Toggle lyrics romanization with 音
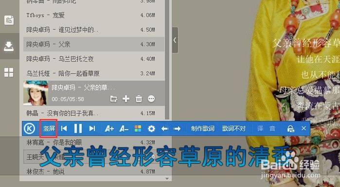The height and width of the screenshot is (187, 340). pyautogui.click(x=272, y=129)
